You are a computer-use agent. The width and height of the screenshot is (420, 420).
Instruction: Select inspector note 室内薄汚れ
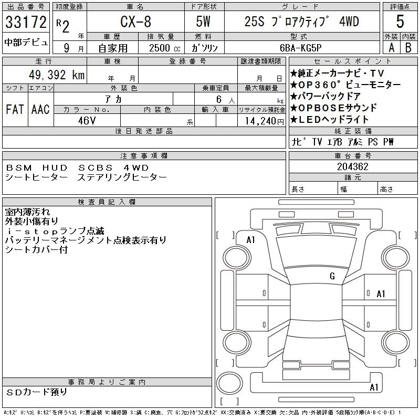[x=27, y=212]
